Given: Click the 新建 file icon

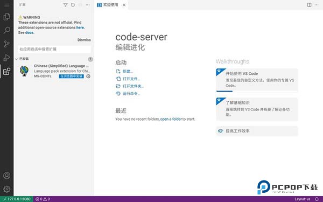Looking at the screenshot, I should coord(118,71).
